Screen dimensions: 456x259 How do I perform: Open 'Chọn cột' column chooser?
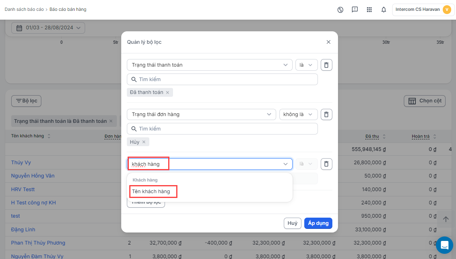point(425,101)
